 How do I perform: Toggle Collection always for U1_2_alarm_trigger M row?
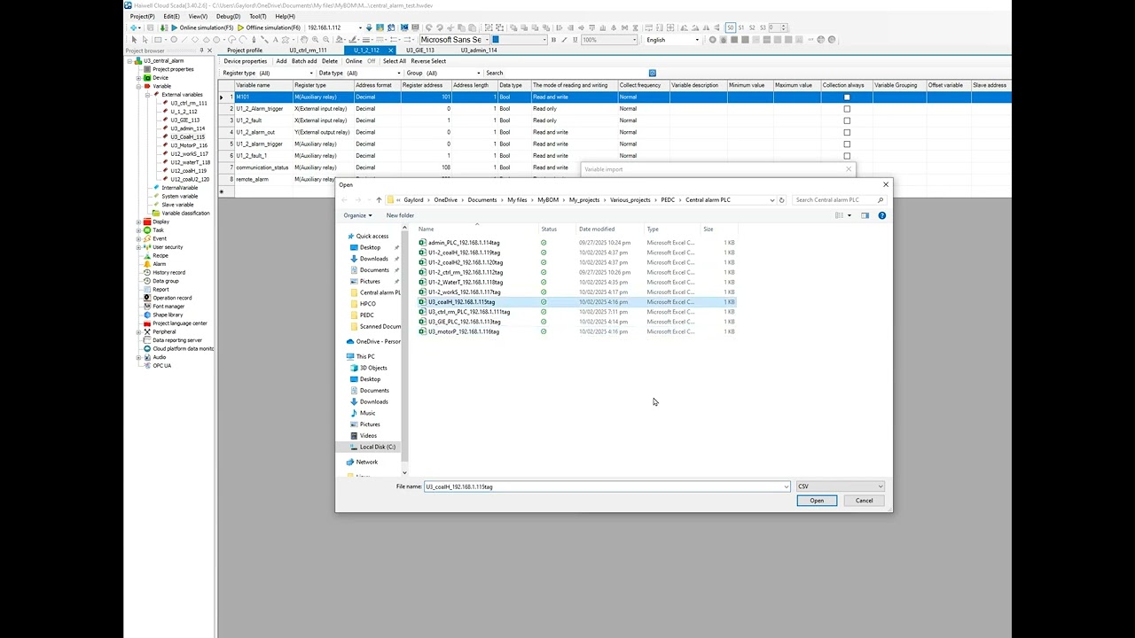847,144
